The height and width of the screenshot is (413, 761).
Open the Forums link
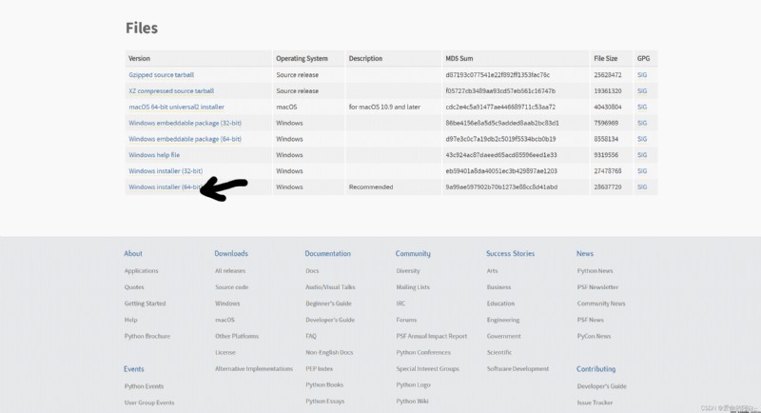click(407, 320)
